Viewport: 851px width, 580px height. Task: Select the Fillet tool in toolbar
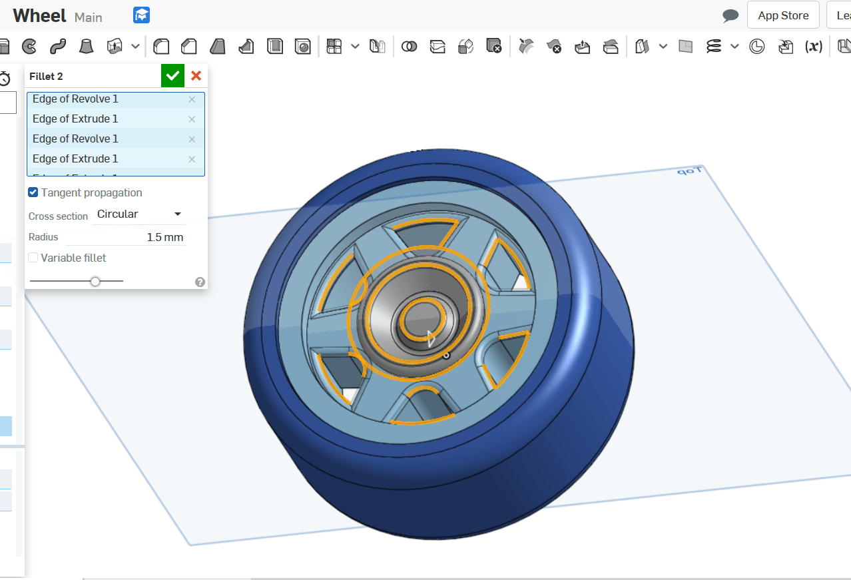(x=161, y=46)
